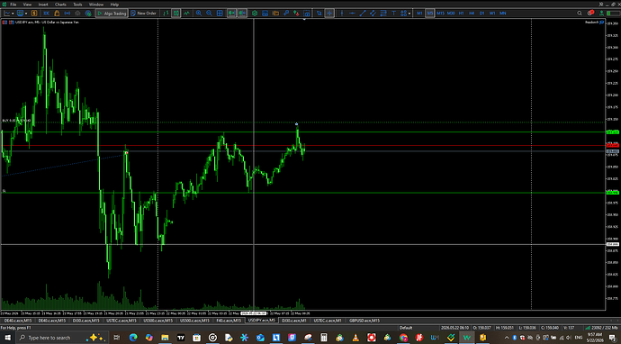
Task: Click the red price label on price axis
Action: pyautogui.click(x=612, y=146)
